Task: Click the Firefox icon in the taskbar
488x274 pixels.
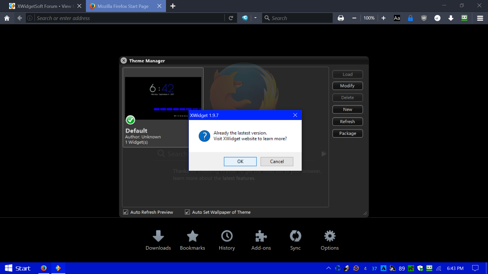Action: click(x=44, y=268)
